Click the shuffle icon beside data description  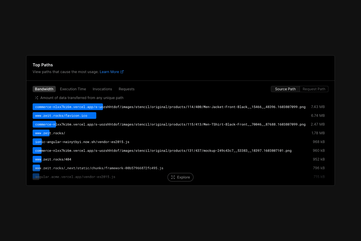(x=36, y=98)
